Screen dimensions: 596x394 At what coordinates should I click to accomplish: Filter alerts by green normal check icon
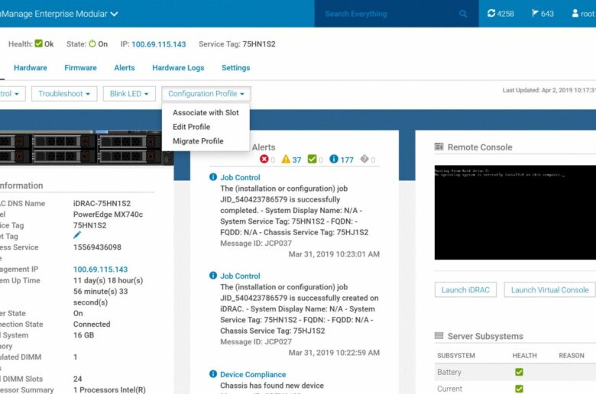(312, 159)
